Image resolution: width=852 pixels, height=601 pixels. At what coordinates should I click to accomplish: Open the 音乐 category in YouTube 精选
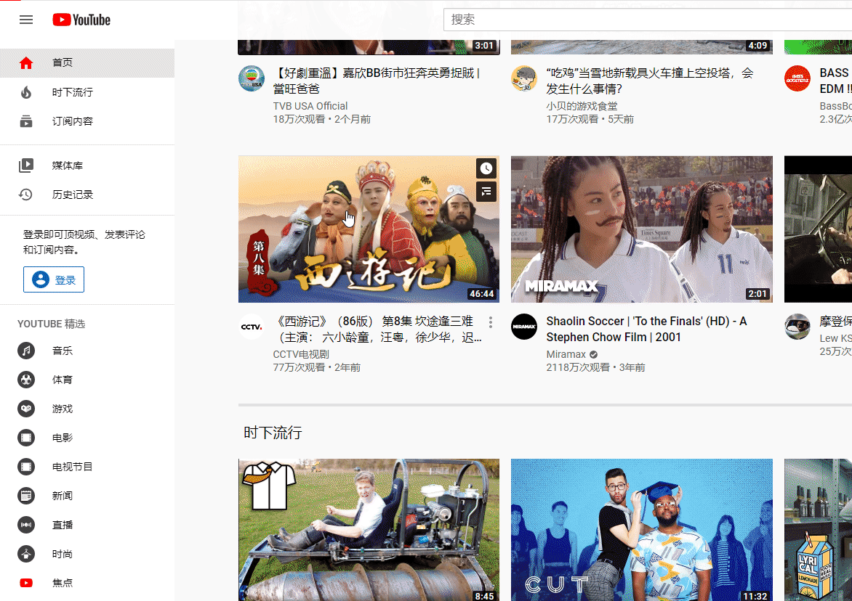[63, 351]
